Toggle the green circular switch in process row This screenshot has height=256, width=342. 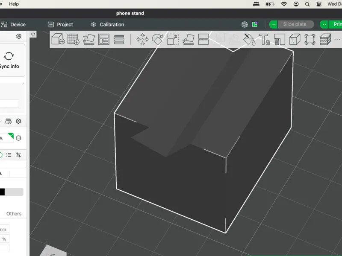click(x=1, y=155)
